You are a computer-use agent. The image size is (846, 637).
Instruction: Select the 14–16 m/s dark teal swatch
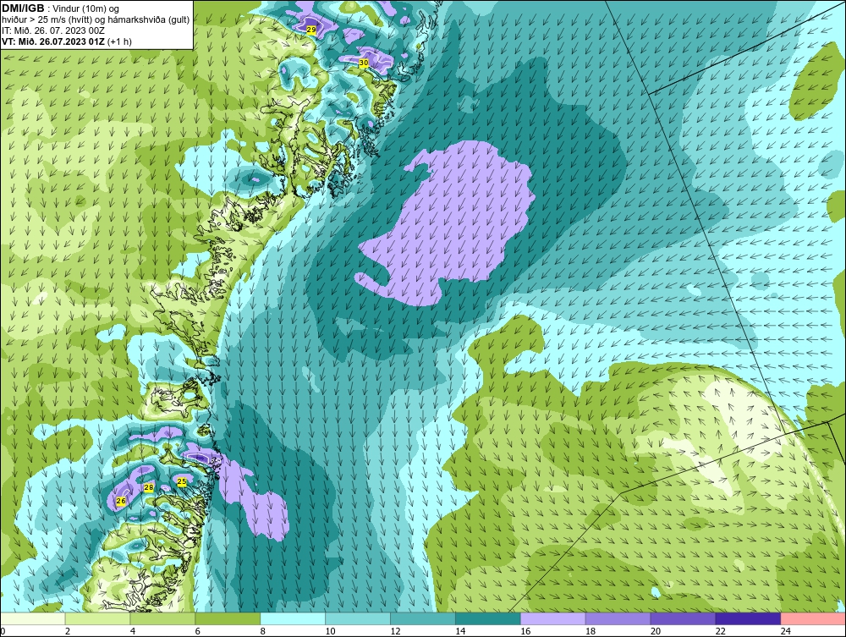(x=488, y=618)
